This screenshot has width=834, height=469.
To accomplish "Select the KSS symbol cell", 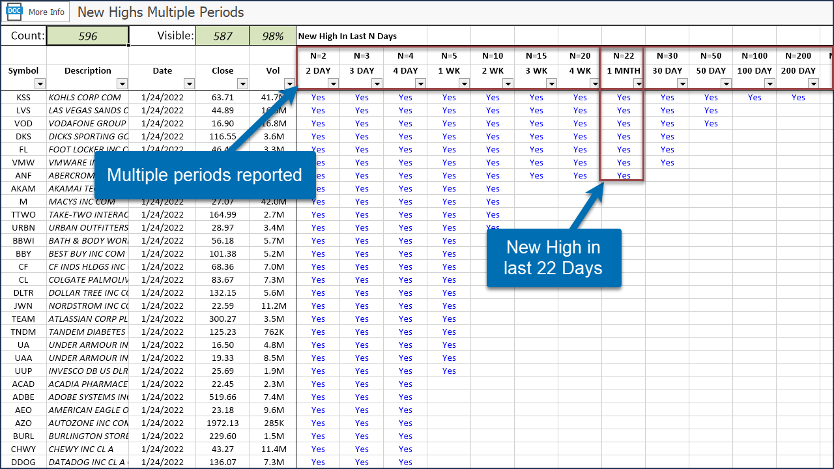I will pos(23,98).
